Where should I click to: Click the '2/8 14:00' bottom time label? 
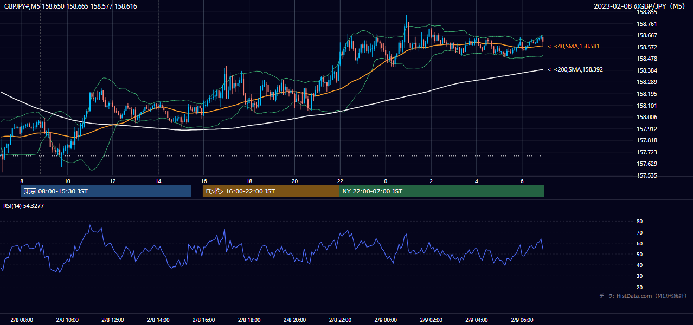coord(158,320)
